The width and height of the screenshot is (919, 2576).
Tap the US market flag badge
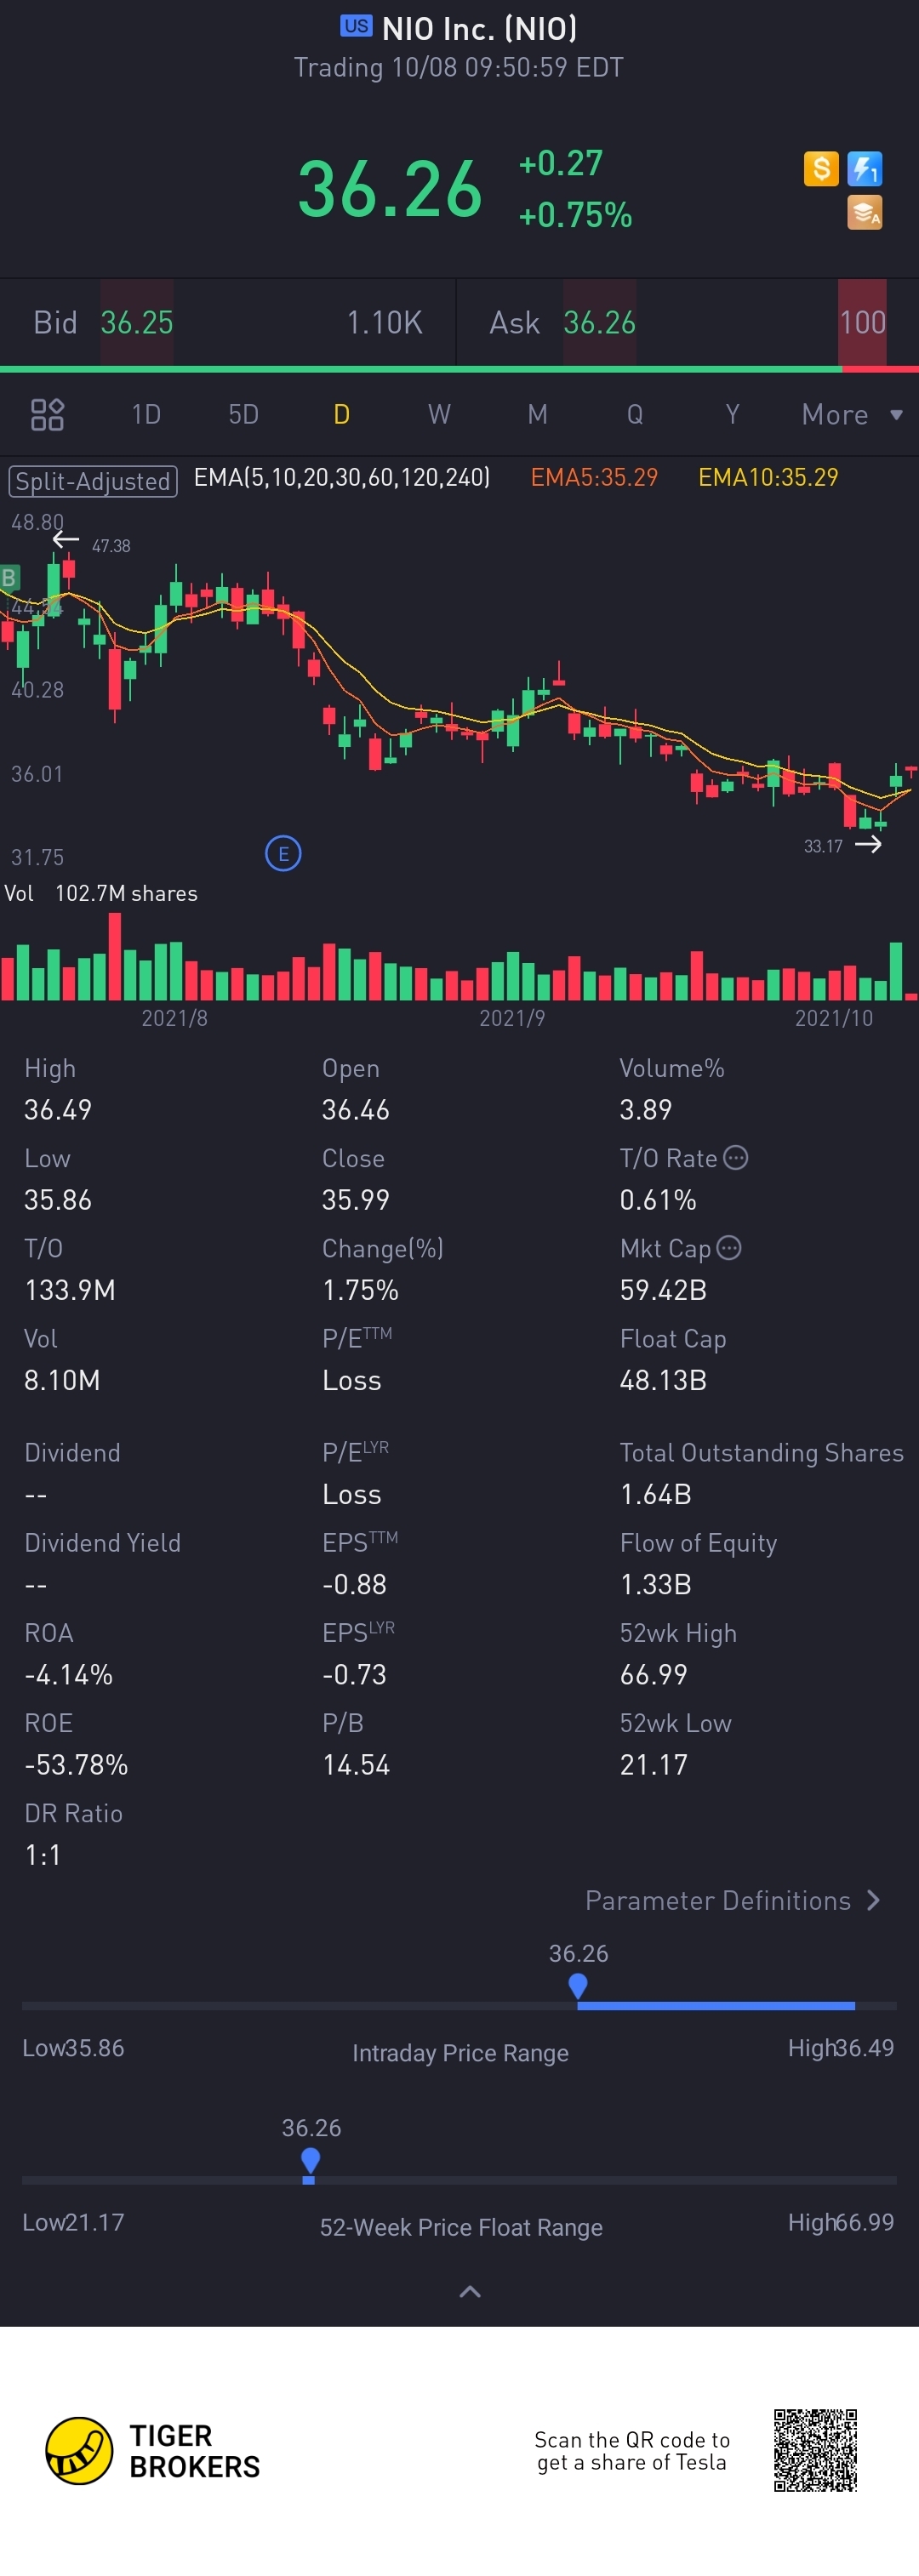click(x=356, y=26)
